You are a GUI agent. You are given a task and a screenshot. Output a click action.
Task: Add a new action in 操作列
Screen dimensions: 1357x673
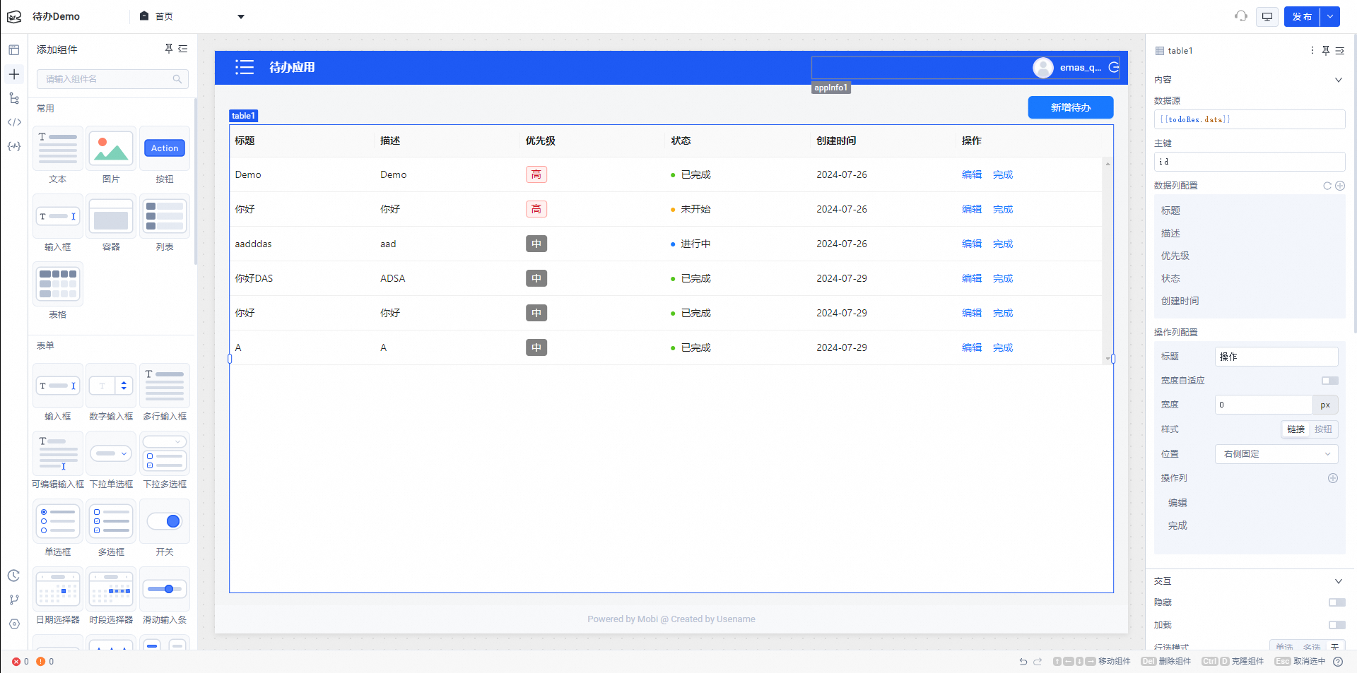click(x=1333, y=478)
